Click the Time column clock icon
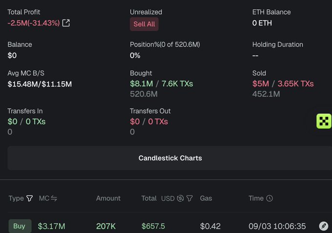 coord(270,198)
